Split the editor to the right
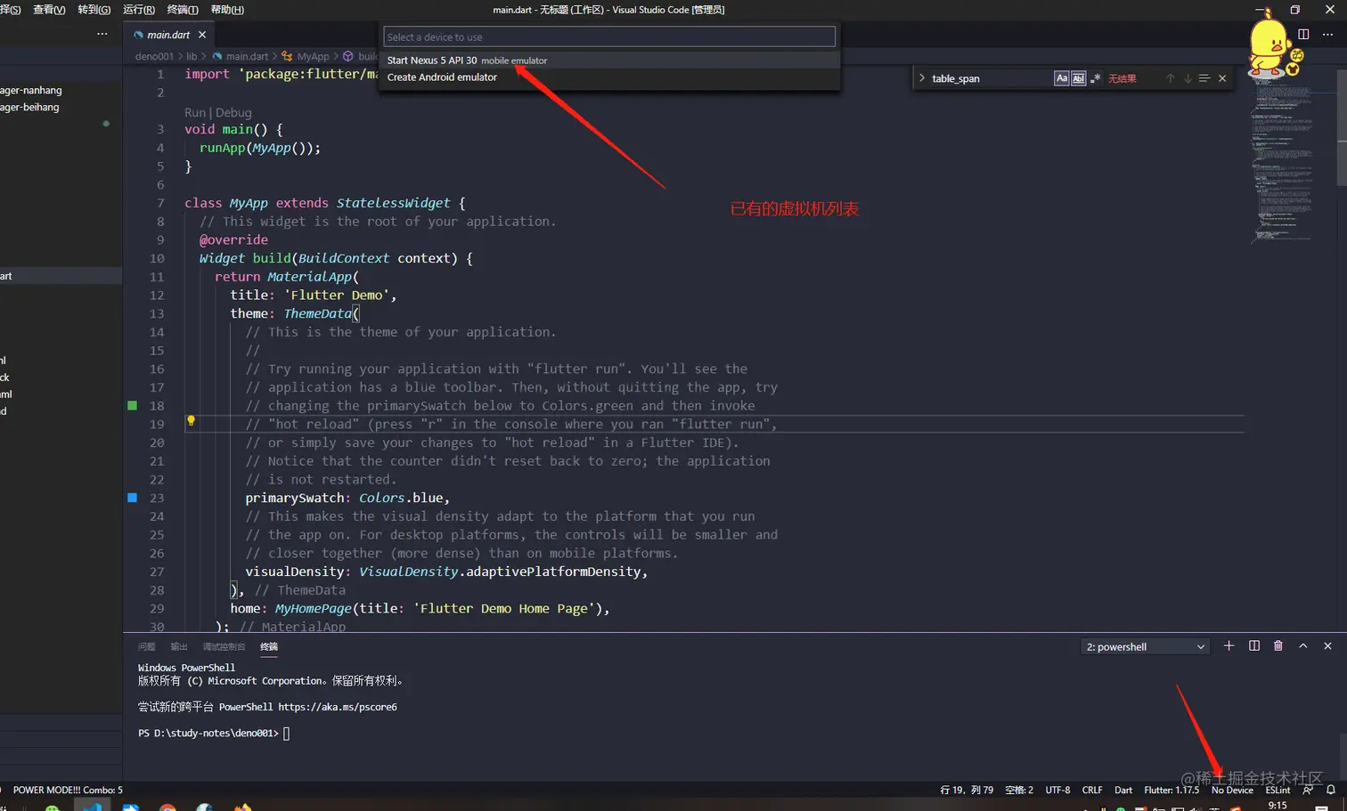The image size is (1347, 811). (x=1303, y=34)
